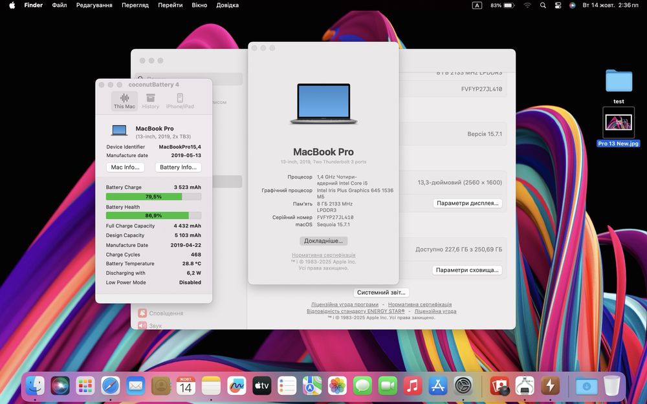Open FaceTime from the Dock
The image size is (647, 404).
[388, 386]
